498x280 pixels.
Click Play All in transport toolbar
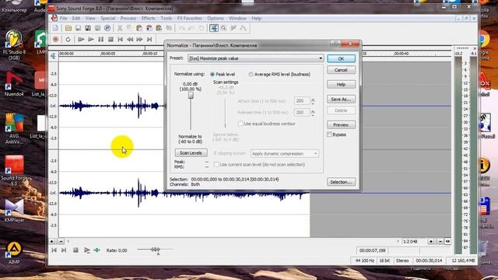[x=81, y=40]
